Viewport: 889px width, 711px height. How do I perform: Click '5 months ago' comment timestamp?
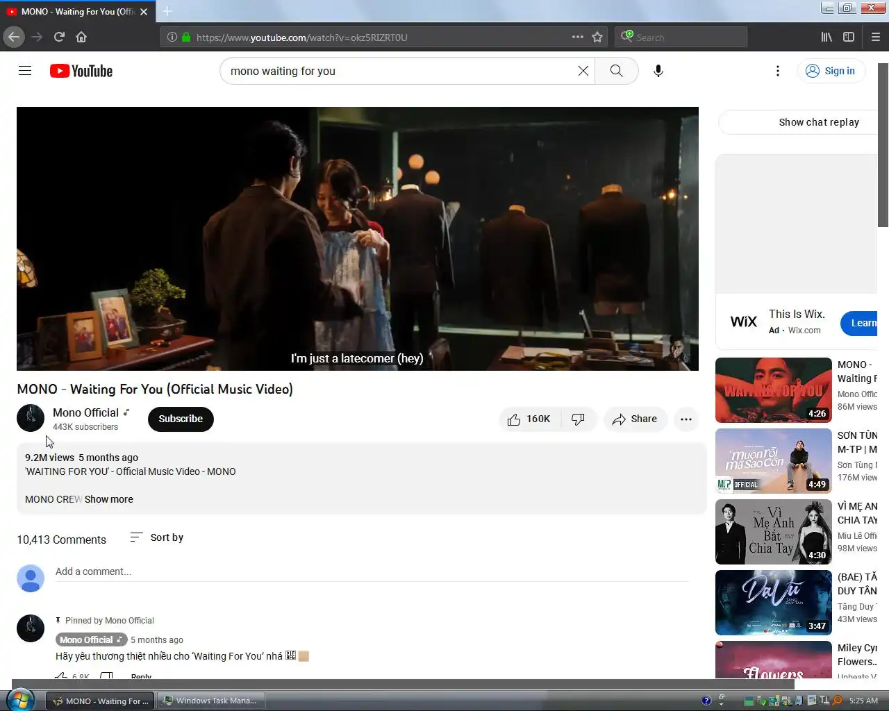coord(157,640)
